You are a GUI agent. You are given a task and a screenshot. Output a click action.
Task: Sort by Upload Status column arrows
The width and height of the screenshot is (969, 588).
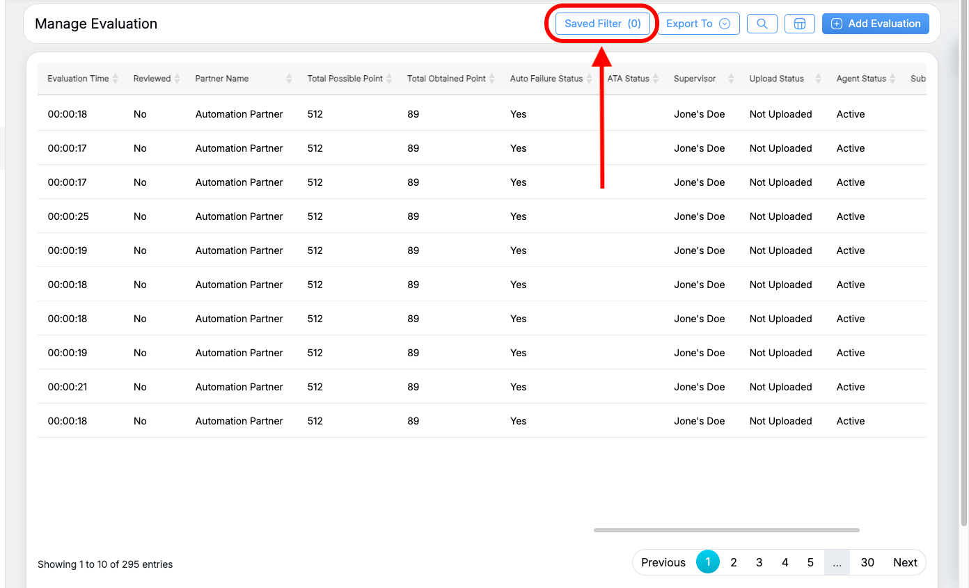pos(819,79)
